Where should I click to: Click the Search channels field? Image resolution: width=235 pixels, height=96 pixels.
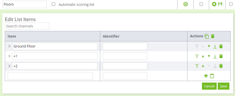point(27,26)
